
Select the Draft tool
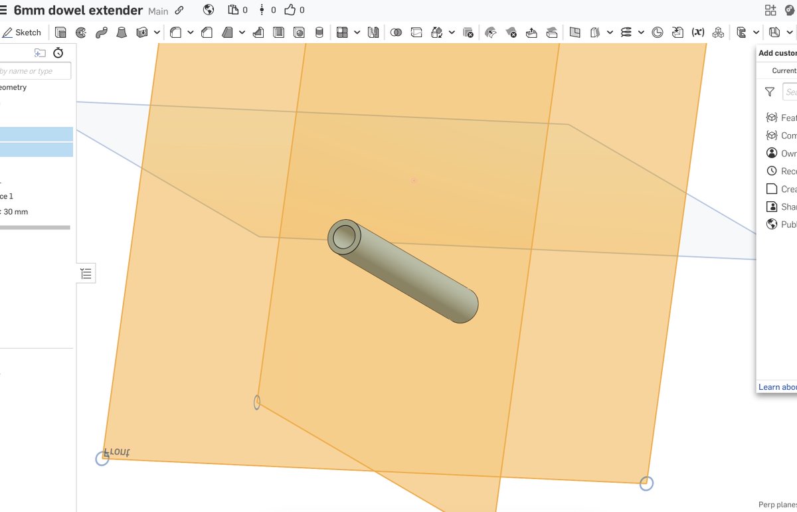tap(227, 32)
